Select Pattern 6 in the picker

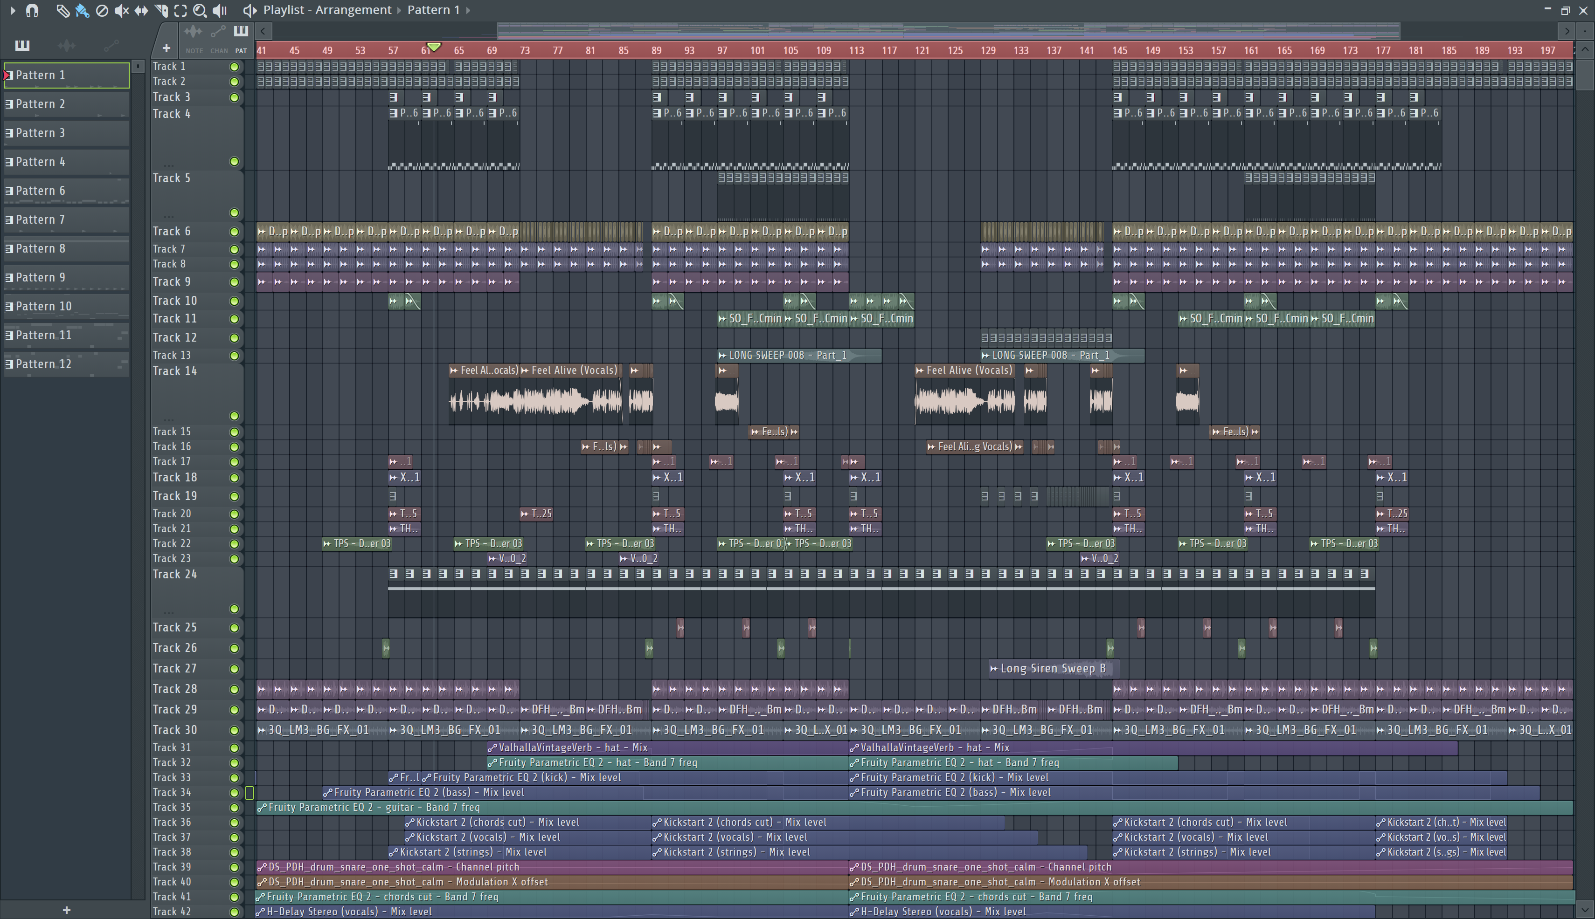66,191
